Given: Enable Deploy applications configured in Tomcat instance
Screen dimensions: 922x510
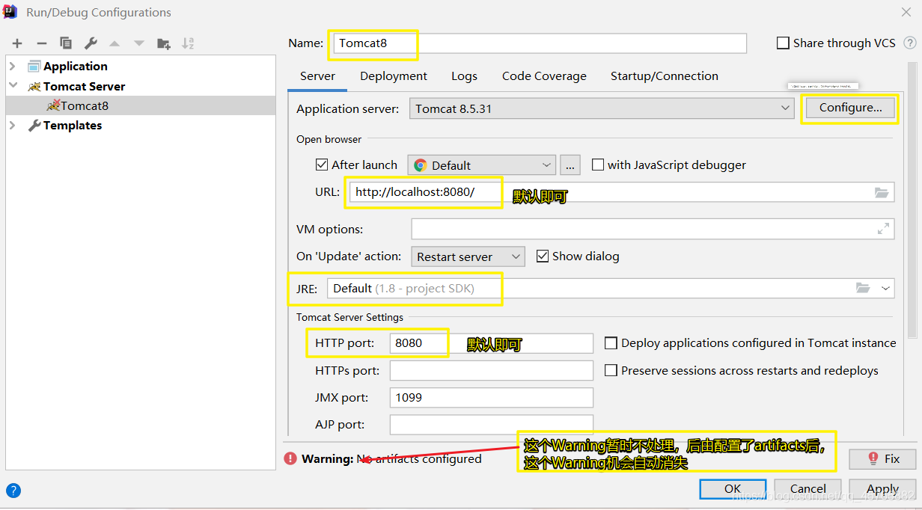Looking at the screenshot, I should pos(611,342).
